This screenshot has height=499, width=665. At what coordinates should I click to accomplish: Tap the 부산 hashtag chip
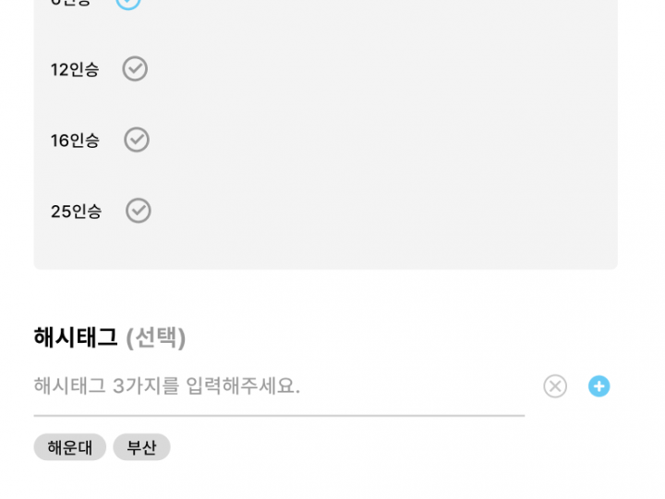click(141, 447)
